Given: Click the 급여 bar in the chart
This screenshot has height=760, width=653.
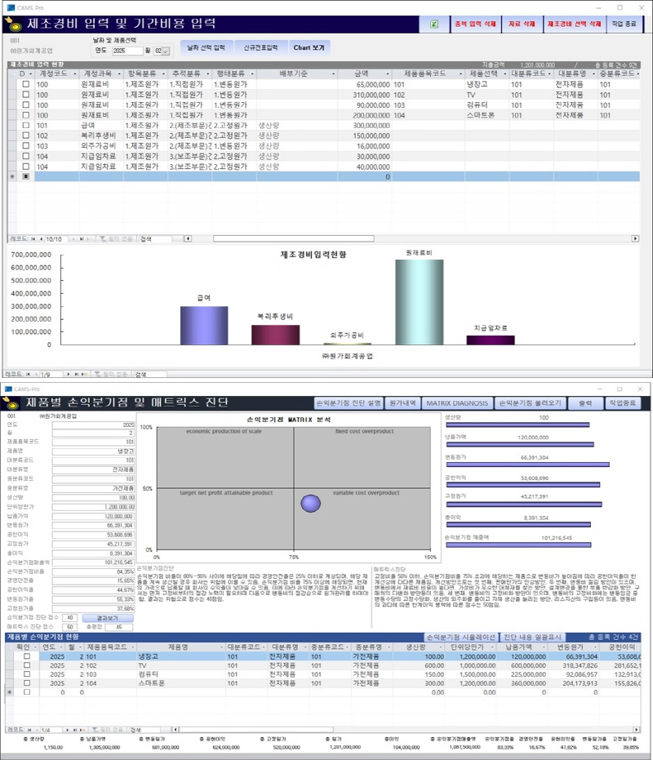Looking at the screenshot, I should [204, 325].
